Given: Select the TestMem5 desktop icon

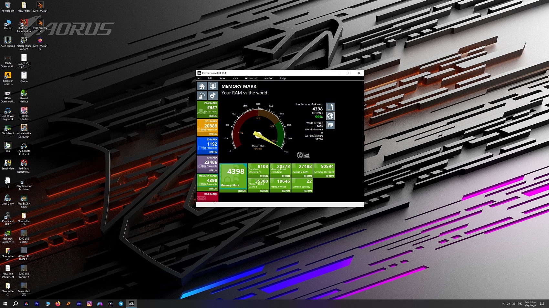Looking at the screenshot, I should (x=8, y=130).
